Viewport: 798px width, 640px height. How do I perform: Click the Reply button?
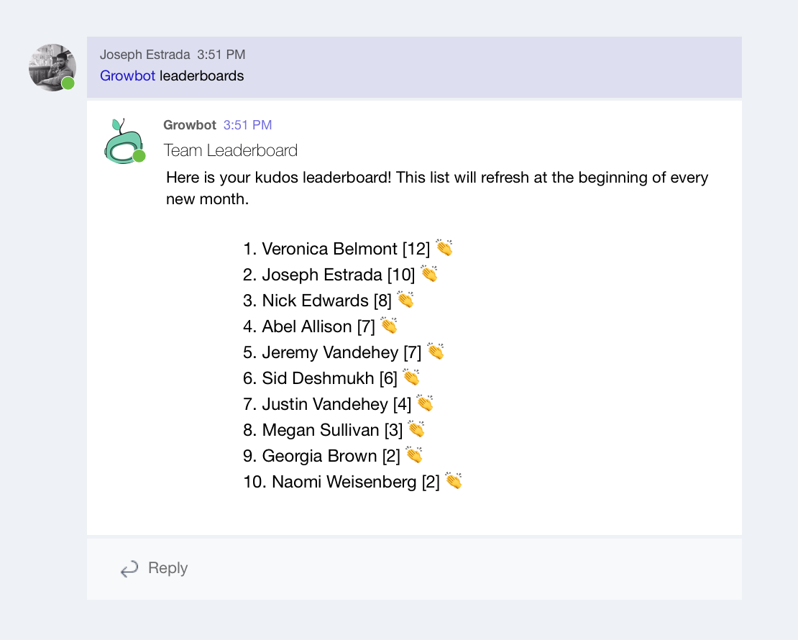click(x=168, y=568)
